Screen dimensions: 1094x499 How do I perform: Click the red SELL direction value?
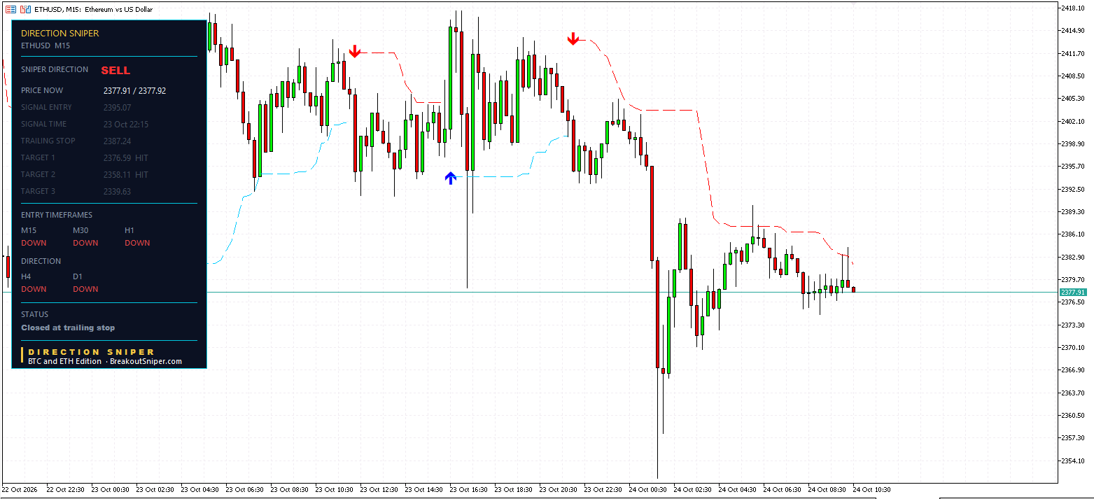tap(115, 70)
